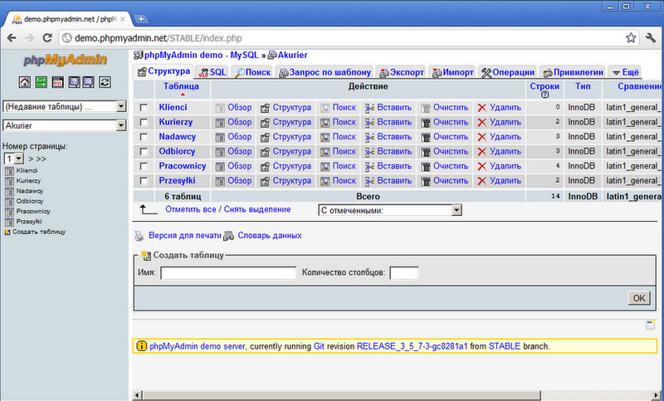Open the Экспорт tab
Viewport: 664px width, 401px height.
click(402, 72)
